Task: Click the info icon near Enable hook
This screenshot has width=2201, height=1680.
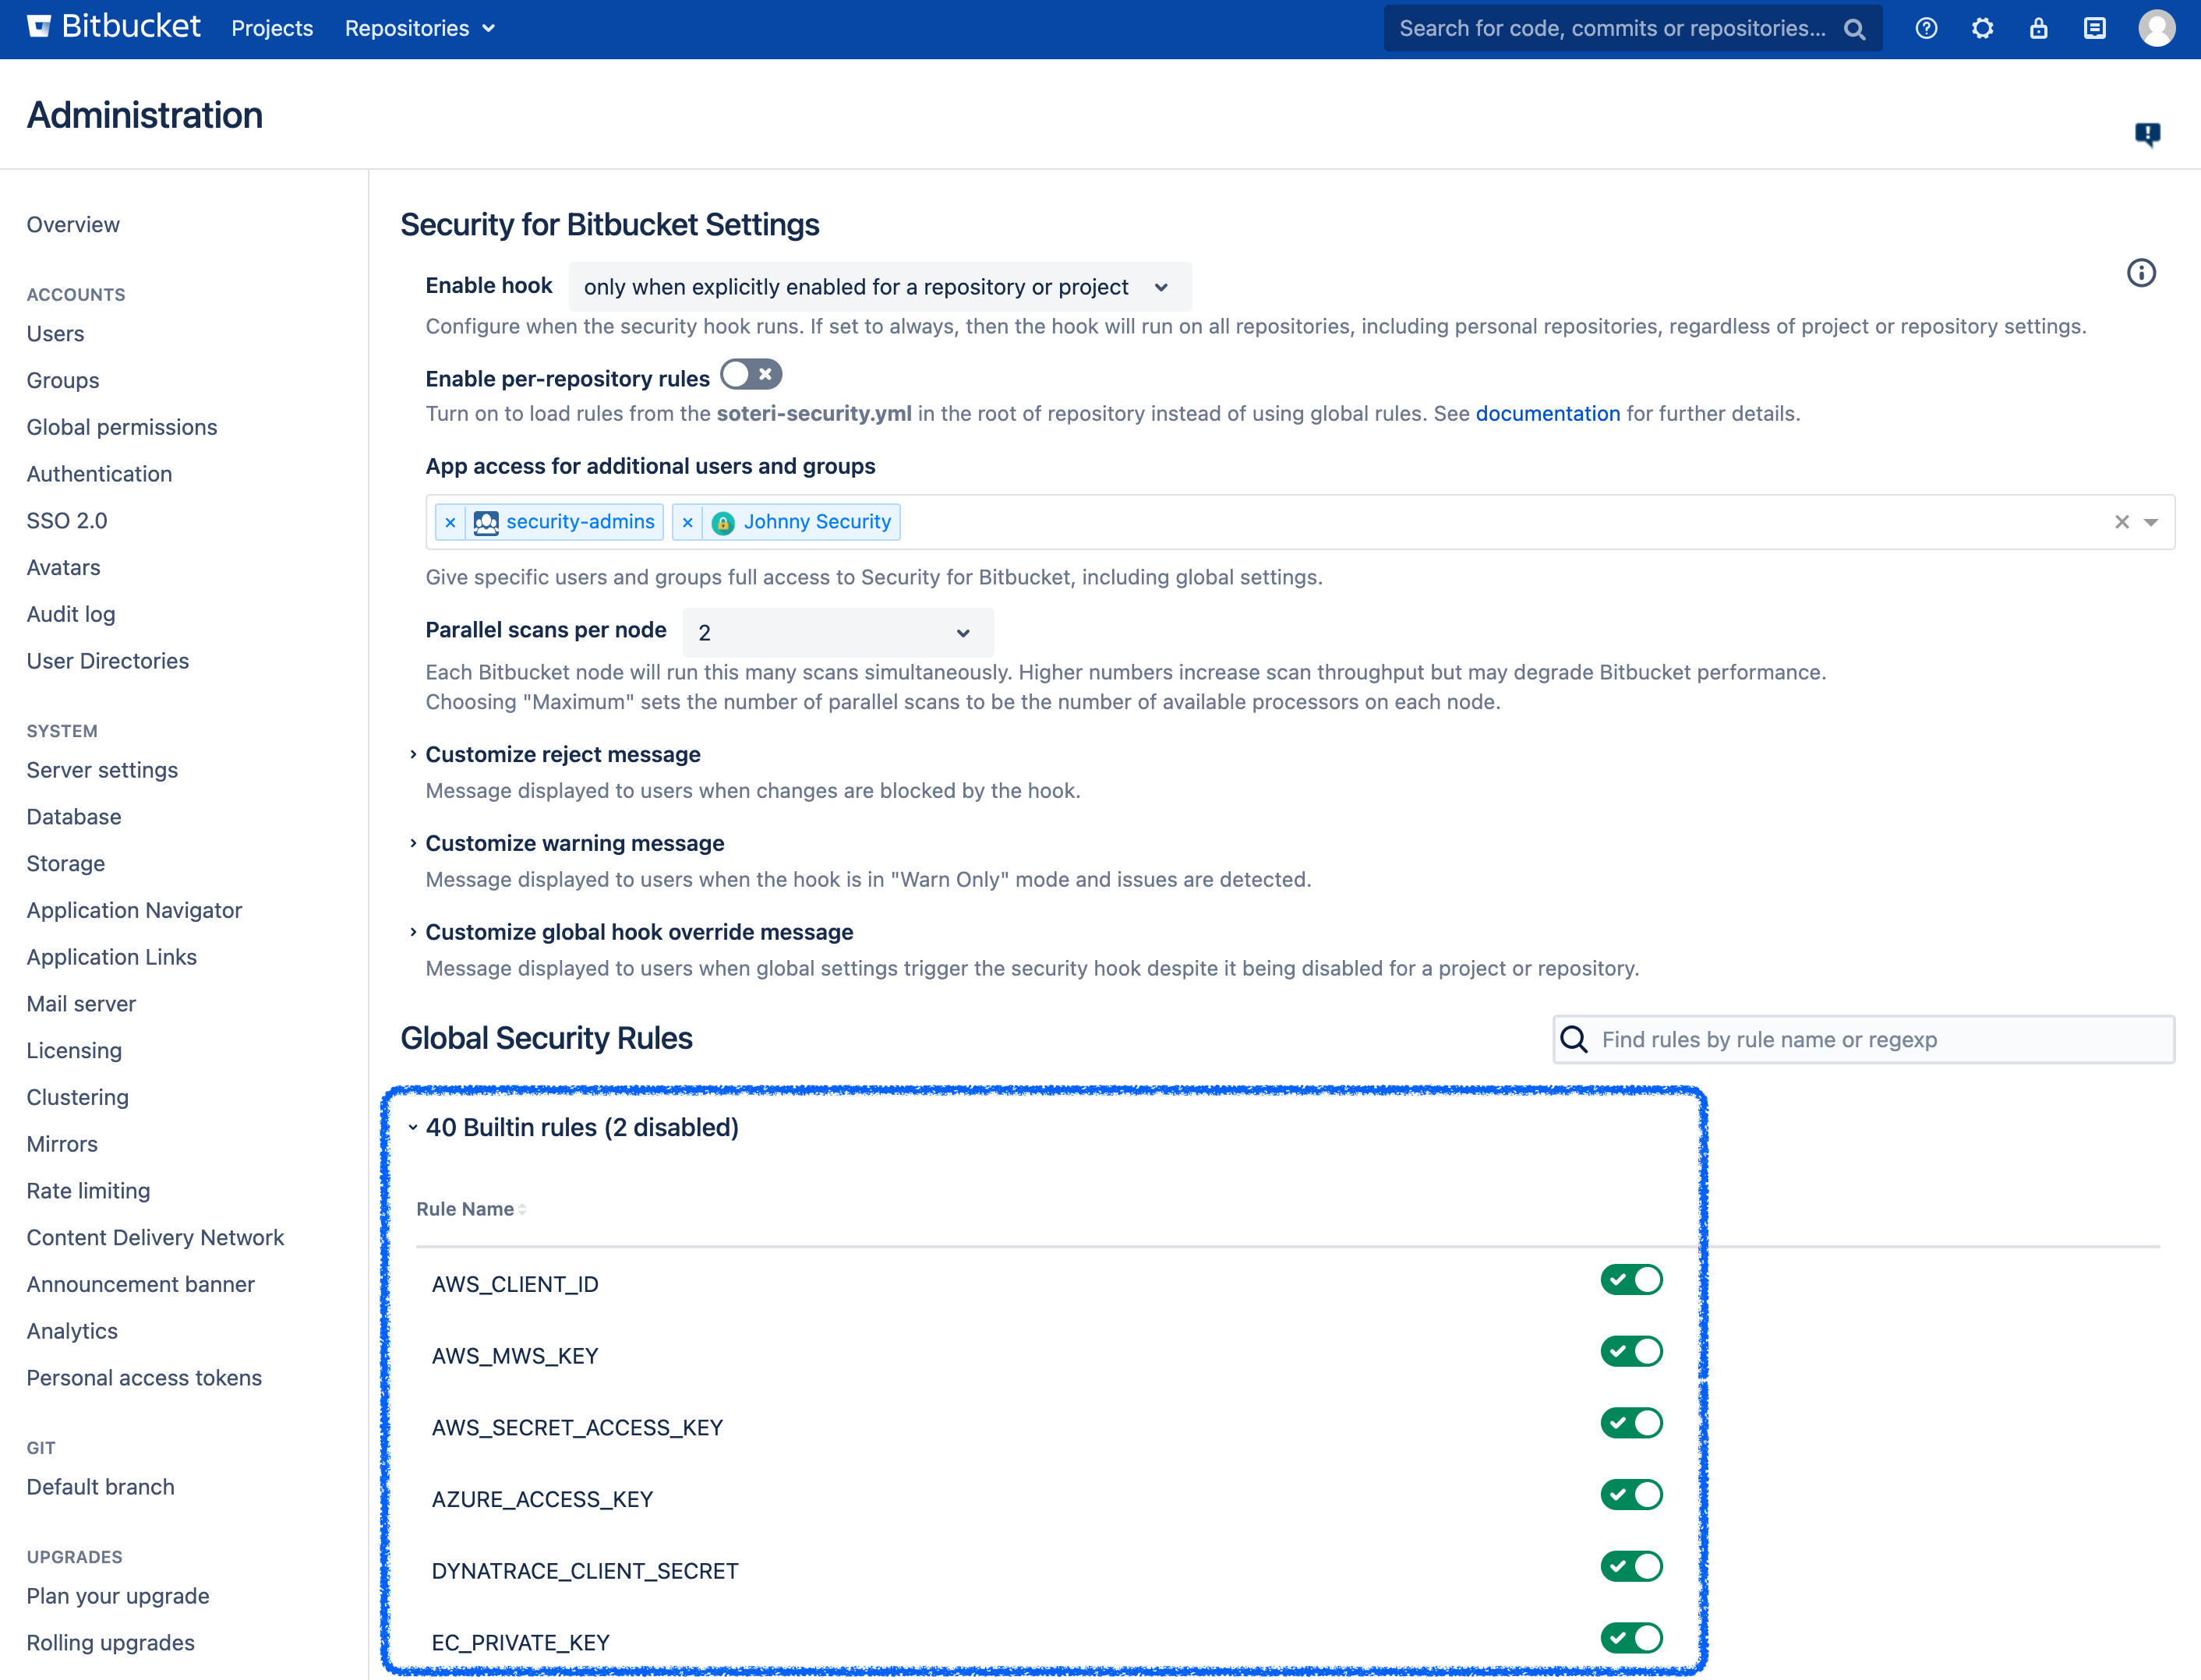Action: [2141, 273]
